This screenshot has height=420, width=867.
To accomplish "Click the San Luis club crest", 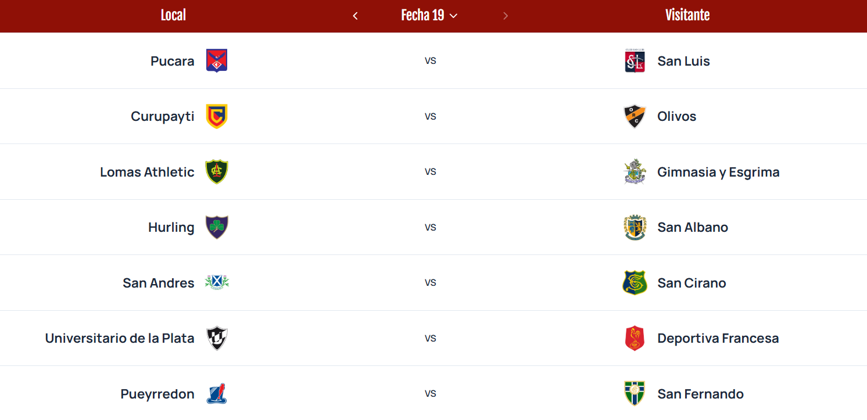I will click(x=635, y=60).
